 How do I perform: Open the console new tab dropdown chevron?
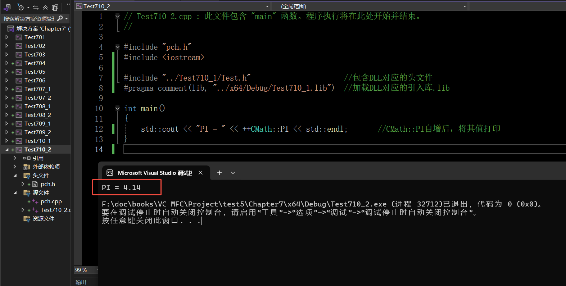click(x=233, y=173)
